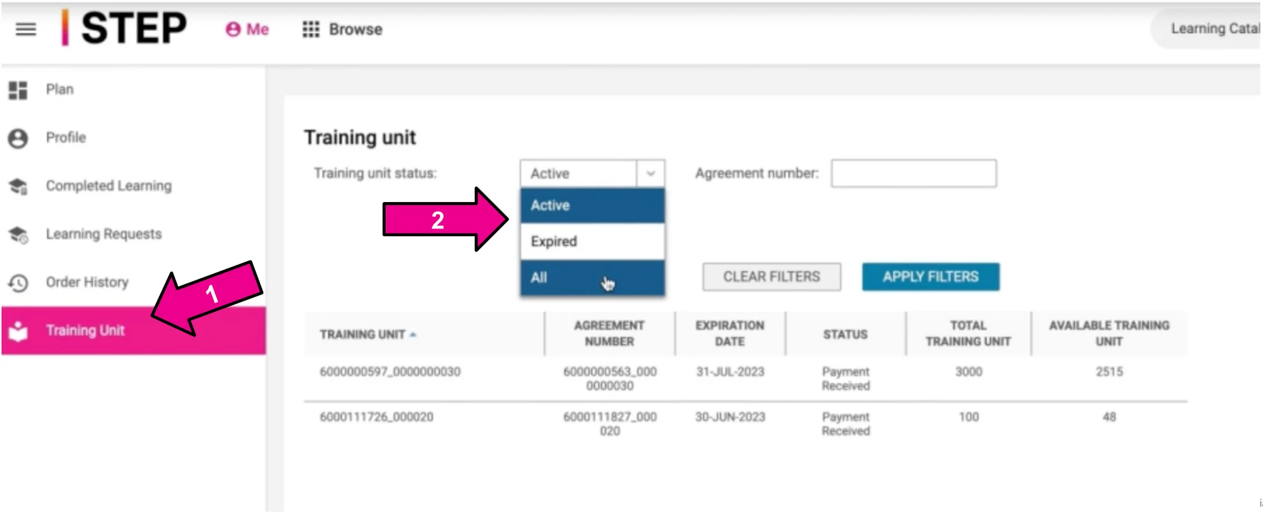Click the Order History clock icon
This screenshot has width=1263, height=514.
(x=18, y=283)
